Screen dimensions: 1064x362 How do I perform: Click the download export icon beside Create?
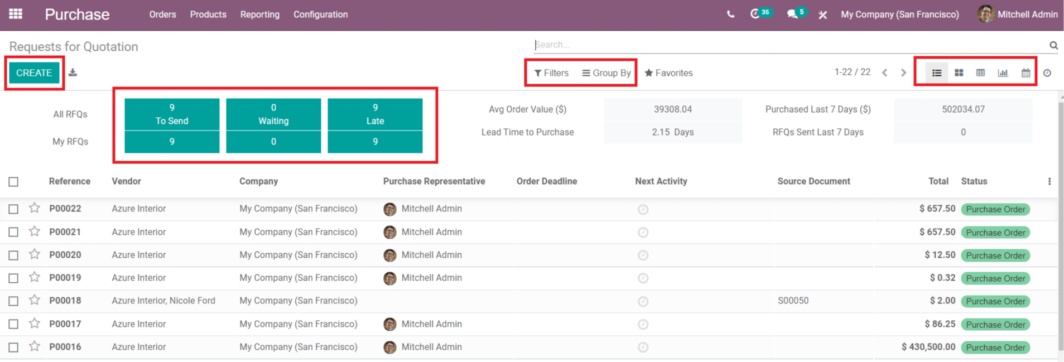(x=73, y=73)
